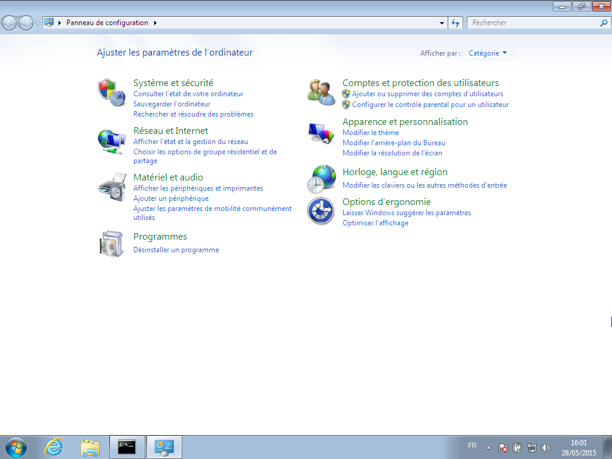Open Afficher l'état et la gestion du réseau
Viewport: 612px width, 459px height.
click(191, 142)
